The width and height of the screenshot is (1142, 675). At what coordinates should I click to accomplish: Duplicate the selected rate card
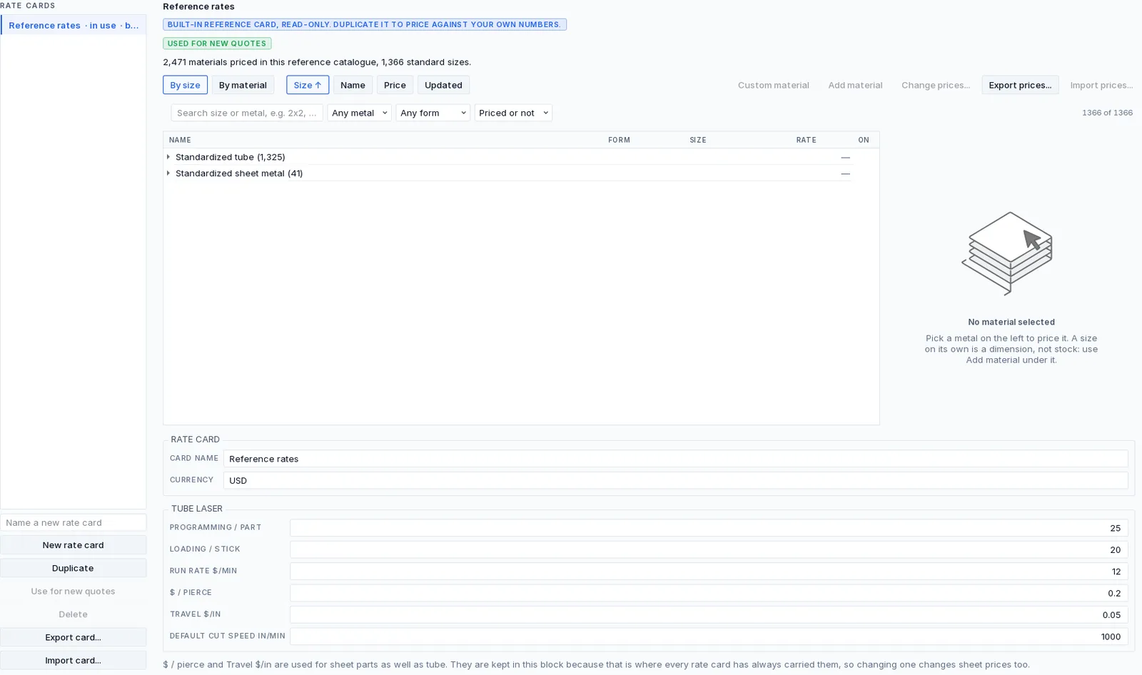pos(73,568)
